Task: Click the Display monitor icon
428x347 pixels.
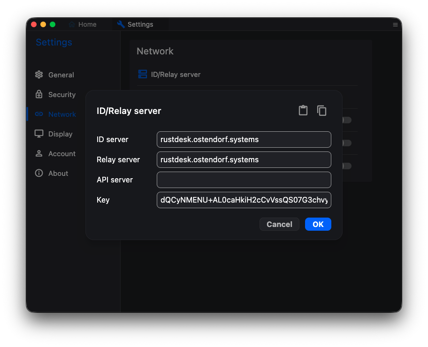Action: click(x=39, y=134)
